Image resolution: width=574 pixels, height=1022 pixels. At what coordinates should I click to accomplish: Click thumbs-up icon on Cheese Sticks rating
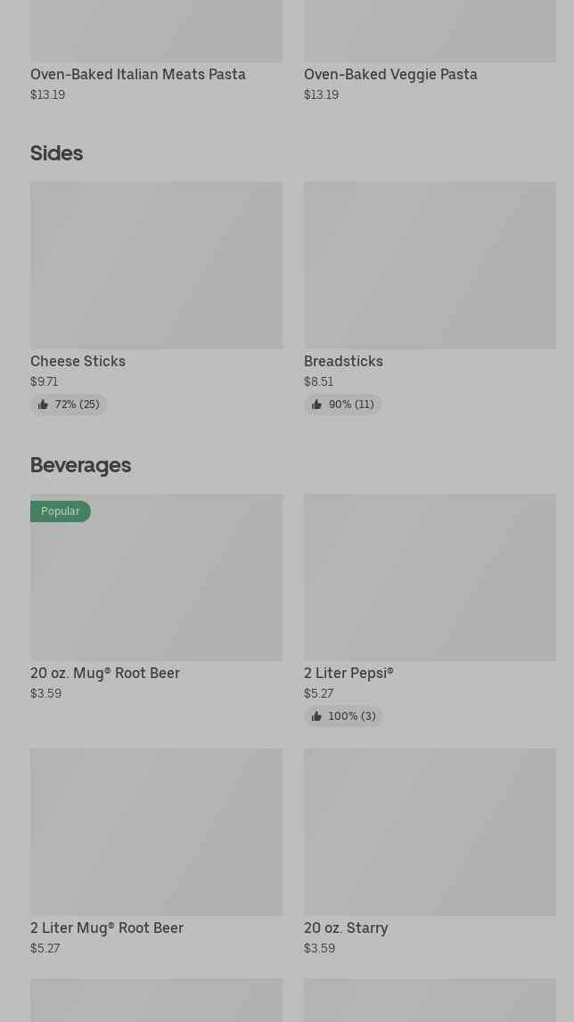click(x=43, y=405)
